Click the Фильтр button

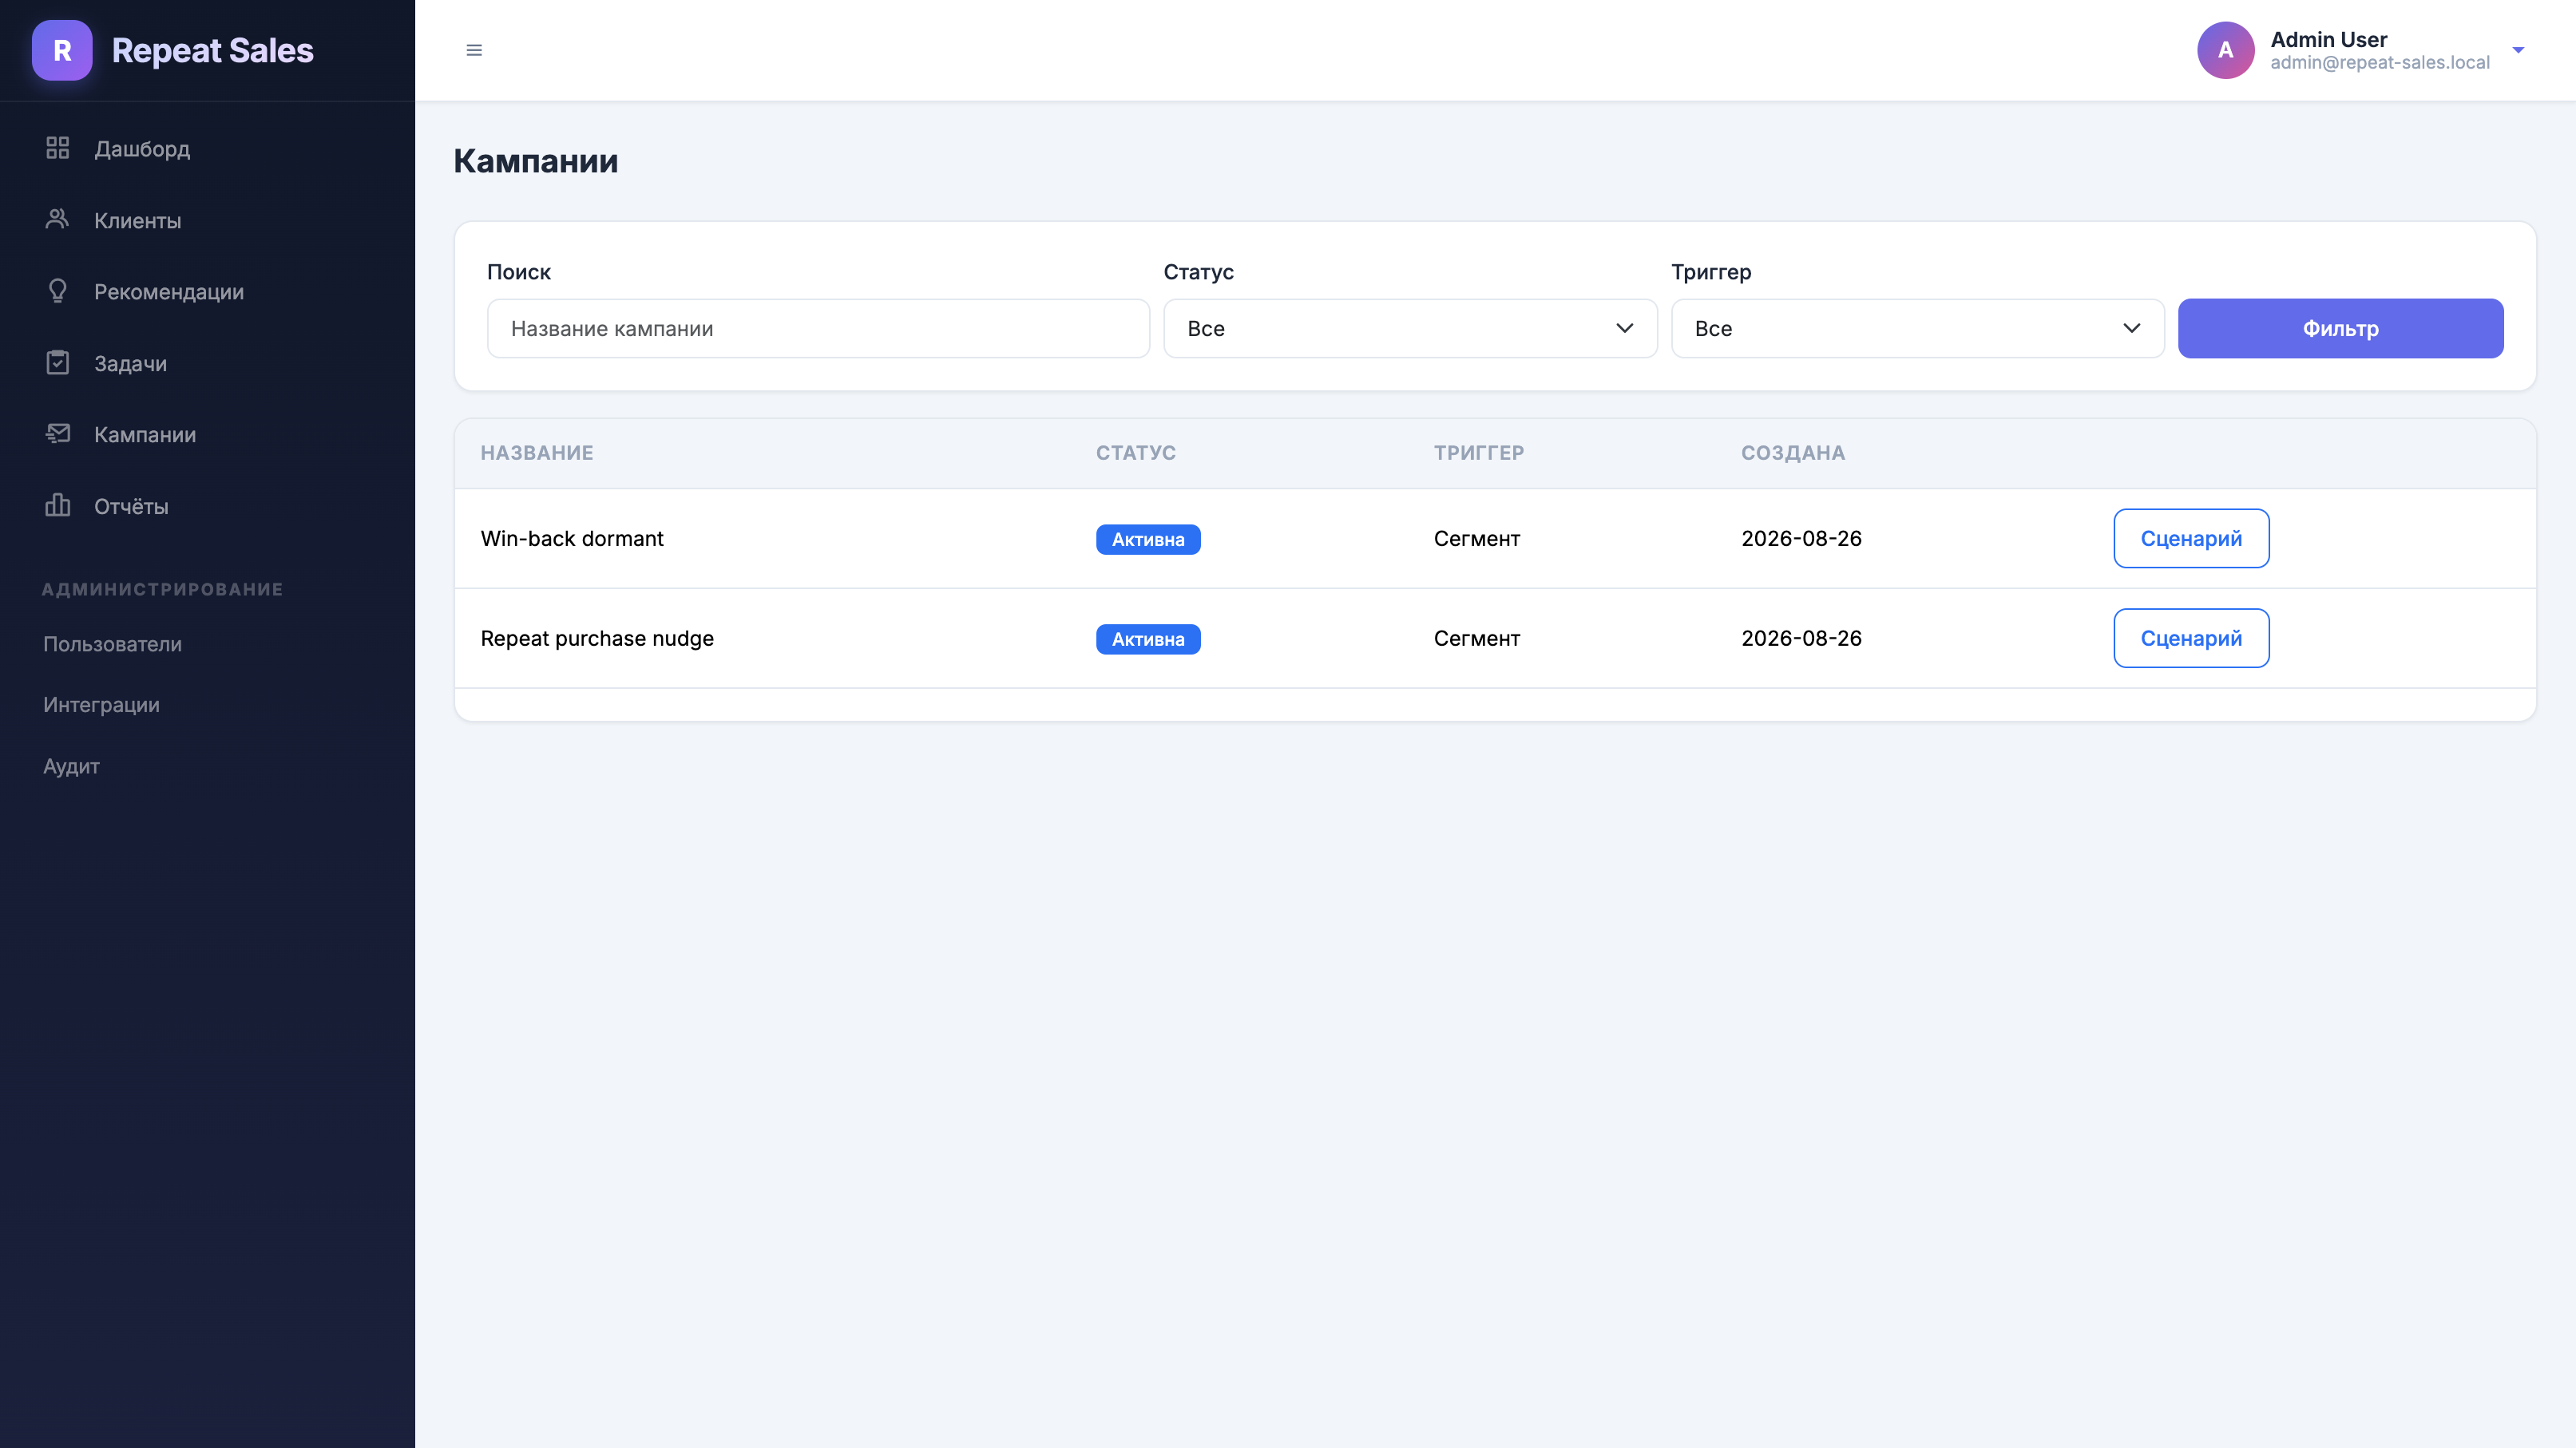tap(2340, 329)
